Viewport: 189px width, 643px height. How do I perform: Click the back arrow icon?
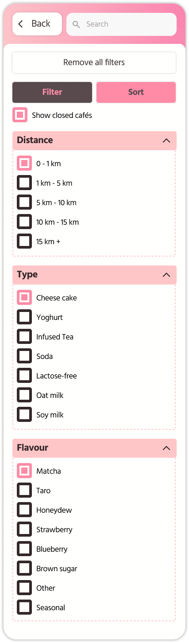[21, 24]
